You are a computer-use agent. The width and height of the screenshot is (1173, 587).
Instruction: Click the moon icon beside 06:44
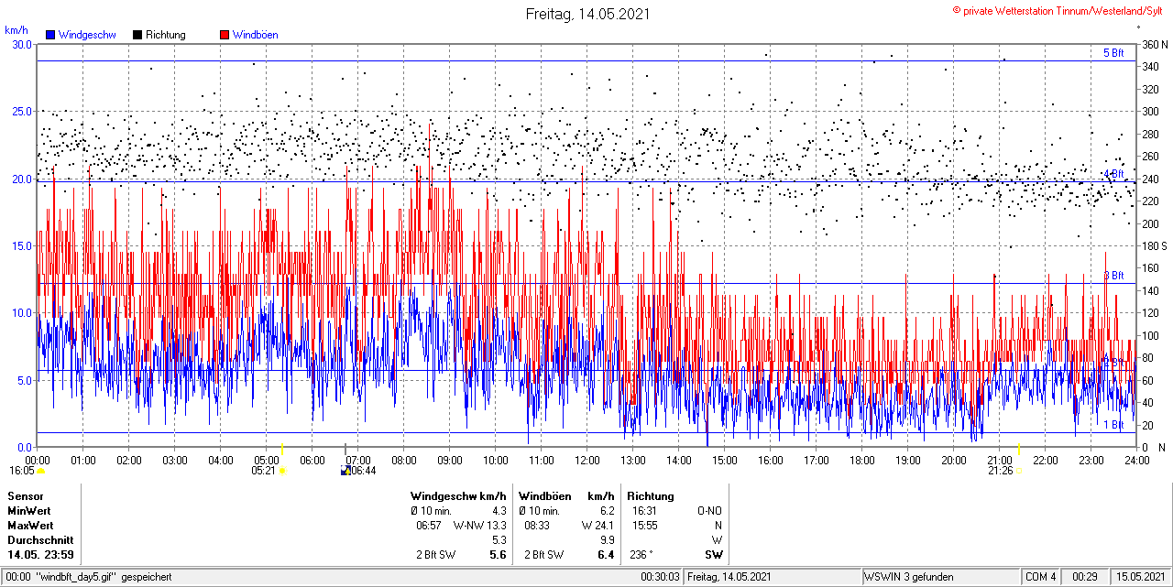[x=345, y=471]
